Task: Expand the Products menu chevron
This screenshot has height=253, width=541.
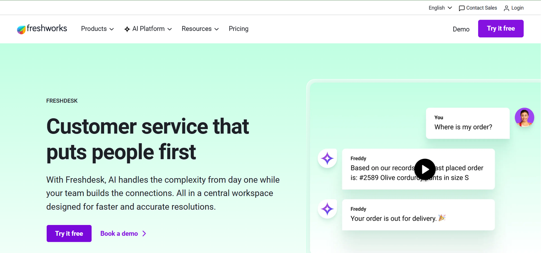Action: click(112, 29)
